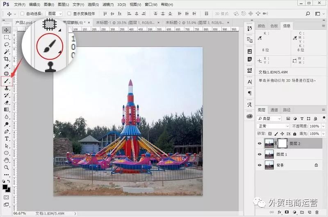Select the Move tool in toolbar
The width and height of the screenshot is (328, 217).
(6, 30)
